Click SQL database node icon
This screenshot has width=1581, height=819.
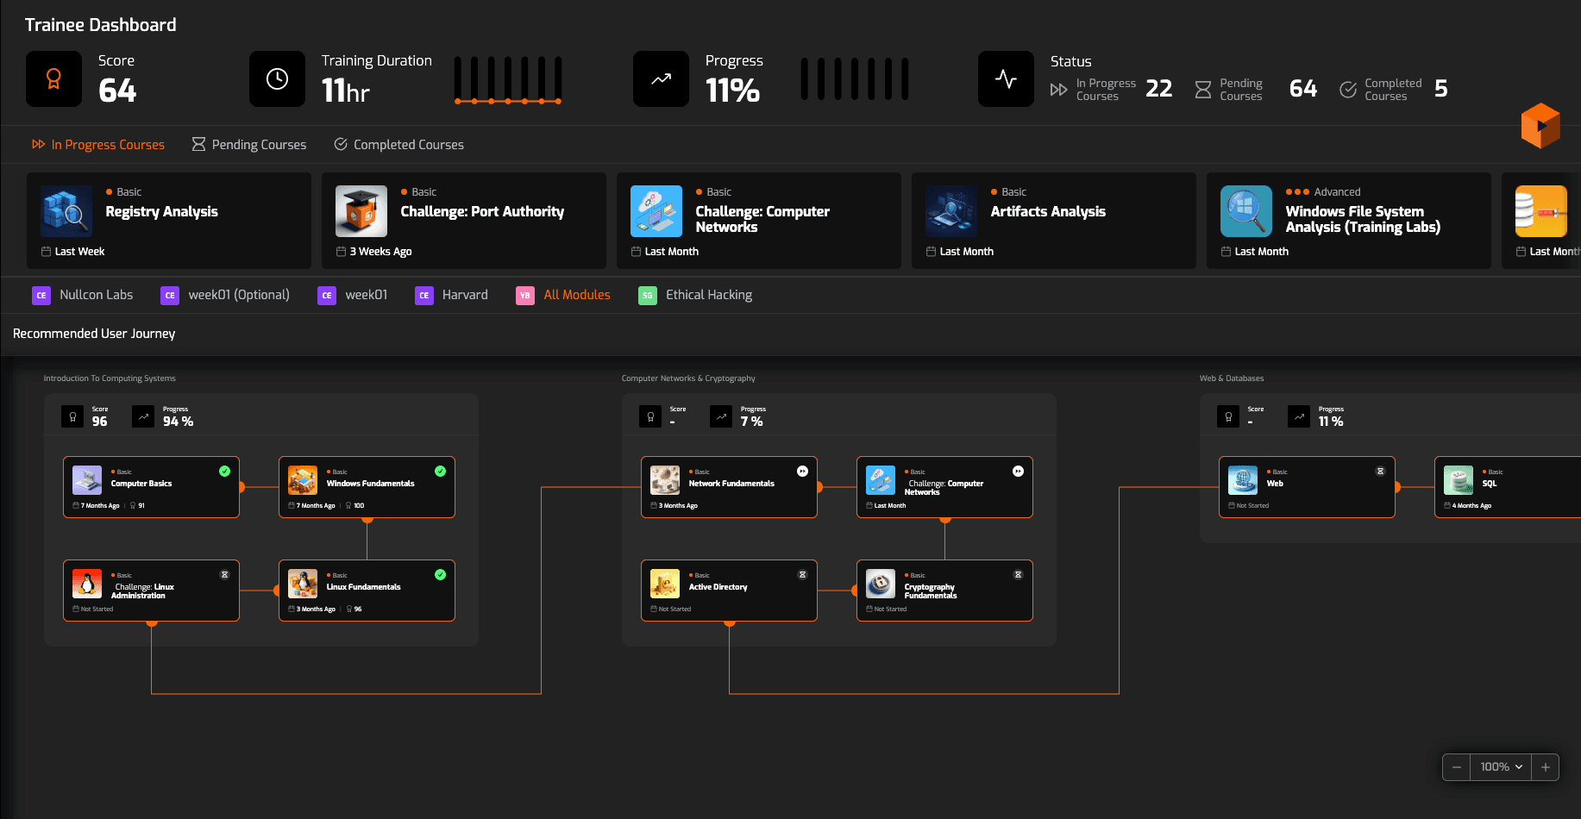tap(1459, 480)
